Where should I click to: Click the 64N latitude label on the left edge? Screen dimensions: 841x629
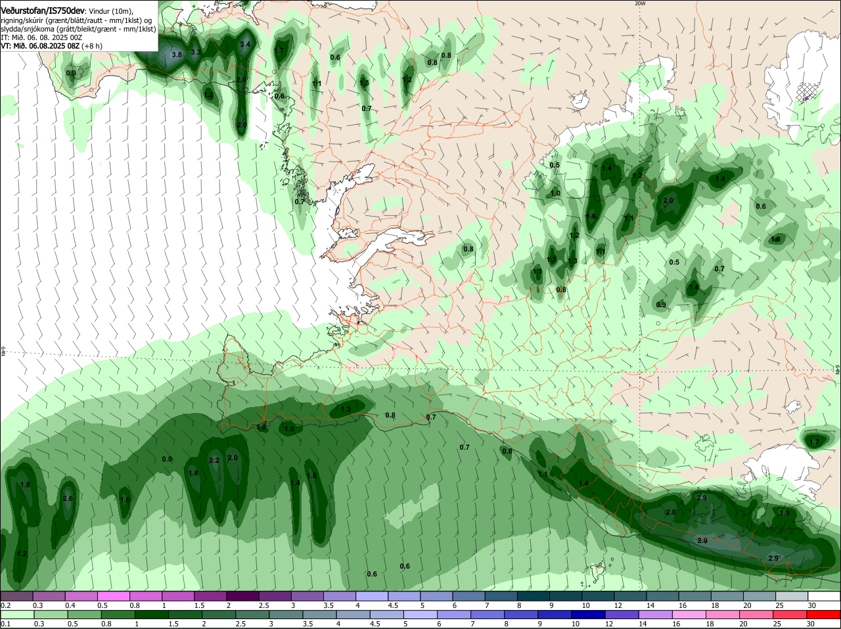pyautogui.click(x=3, y=353)
